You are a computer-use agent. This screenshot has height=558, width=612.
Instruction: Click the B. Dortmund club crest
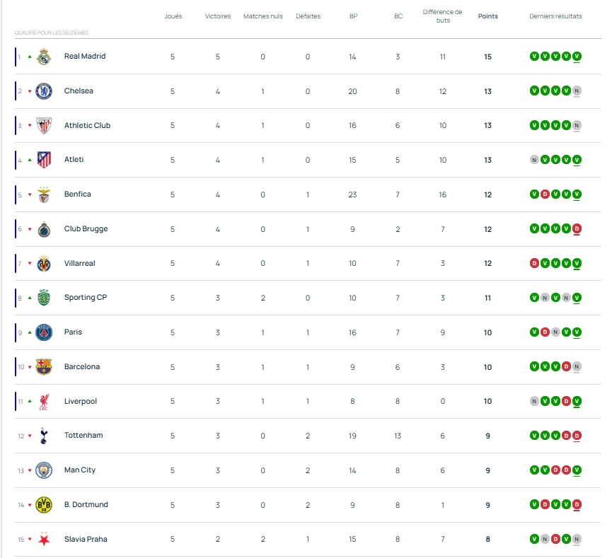point(44,505)
